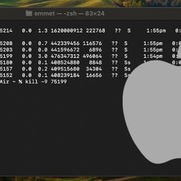The image size is (181, 181).
Task: Click the process ID ending 5199
Action: coord(6,56)
